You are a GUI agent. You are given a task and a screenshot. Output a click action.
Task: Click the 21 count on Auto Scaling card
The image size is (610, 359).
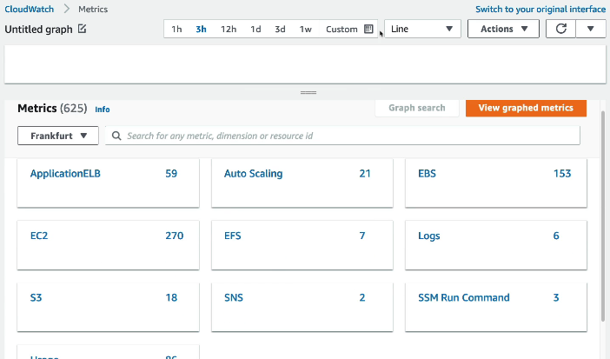365,173
